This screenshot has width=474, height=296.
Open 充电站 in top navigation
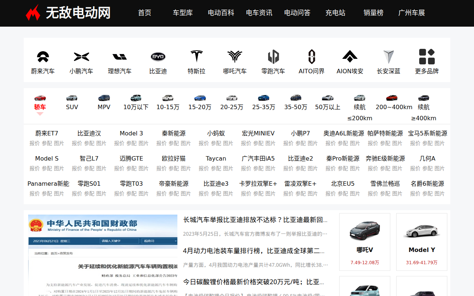pos(336,13)
